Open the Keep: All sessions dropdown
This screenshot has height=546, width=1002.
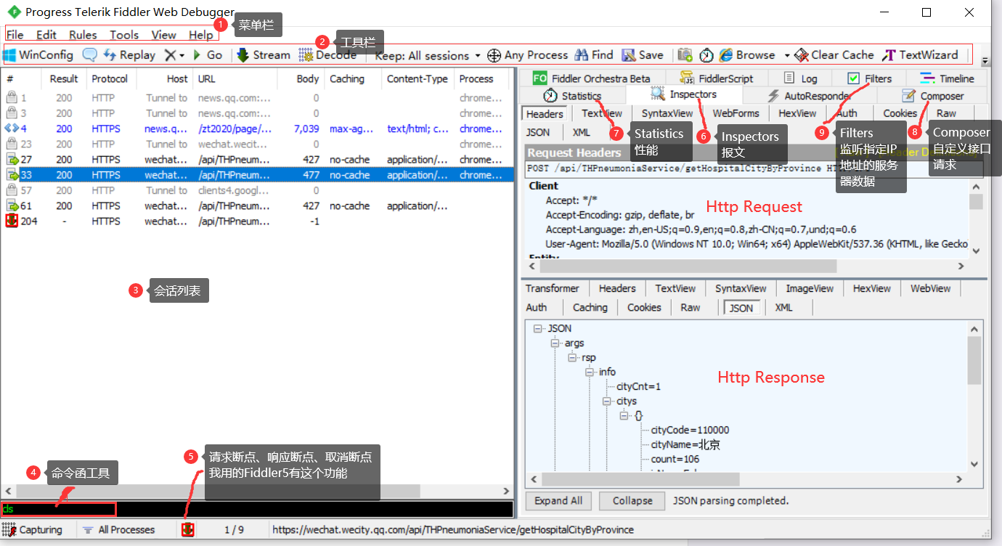[x=428, y=55]
